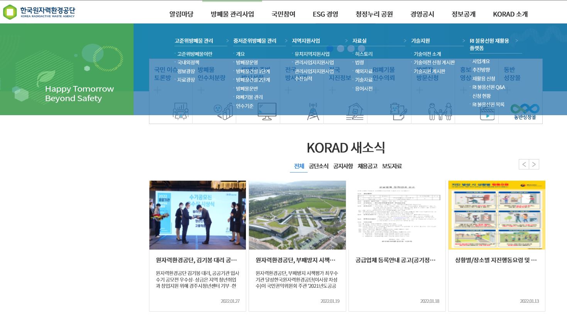Open 국내외정책 submenu link
This screenshot has height=322, width=567.
pyautogui.click(x=188, y=62)
